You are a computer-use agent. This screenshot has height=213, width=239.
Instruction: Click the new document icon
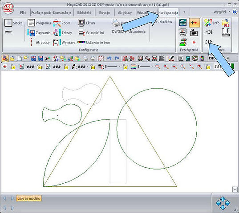19,58
